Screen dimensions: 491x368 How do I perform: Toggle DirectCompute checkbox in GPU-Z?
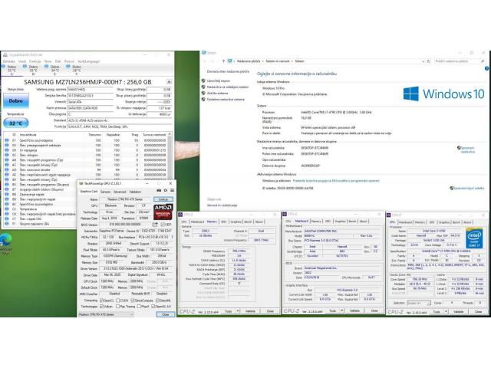(133, 301)
